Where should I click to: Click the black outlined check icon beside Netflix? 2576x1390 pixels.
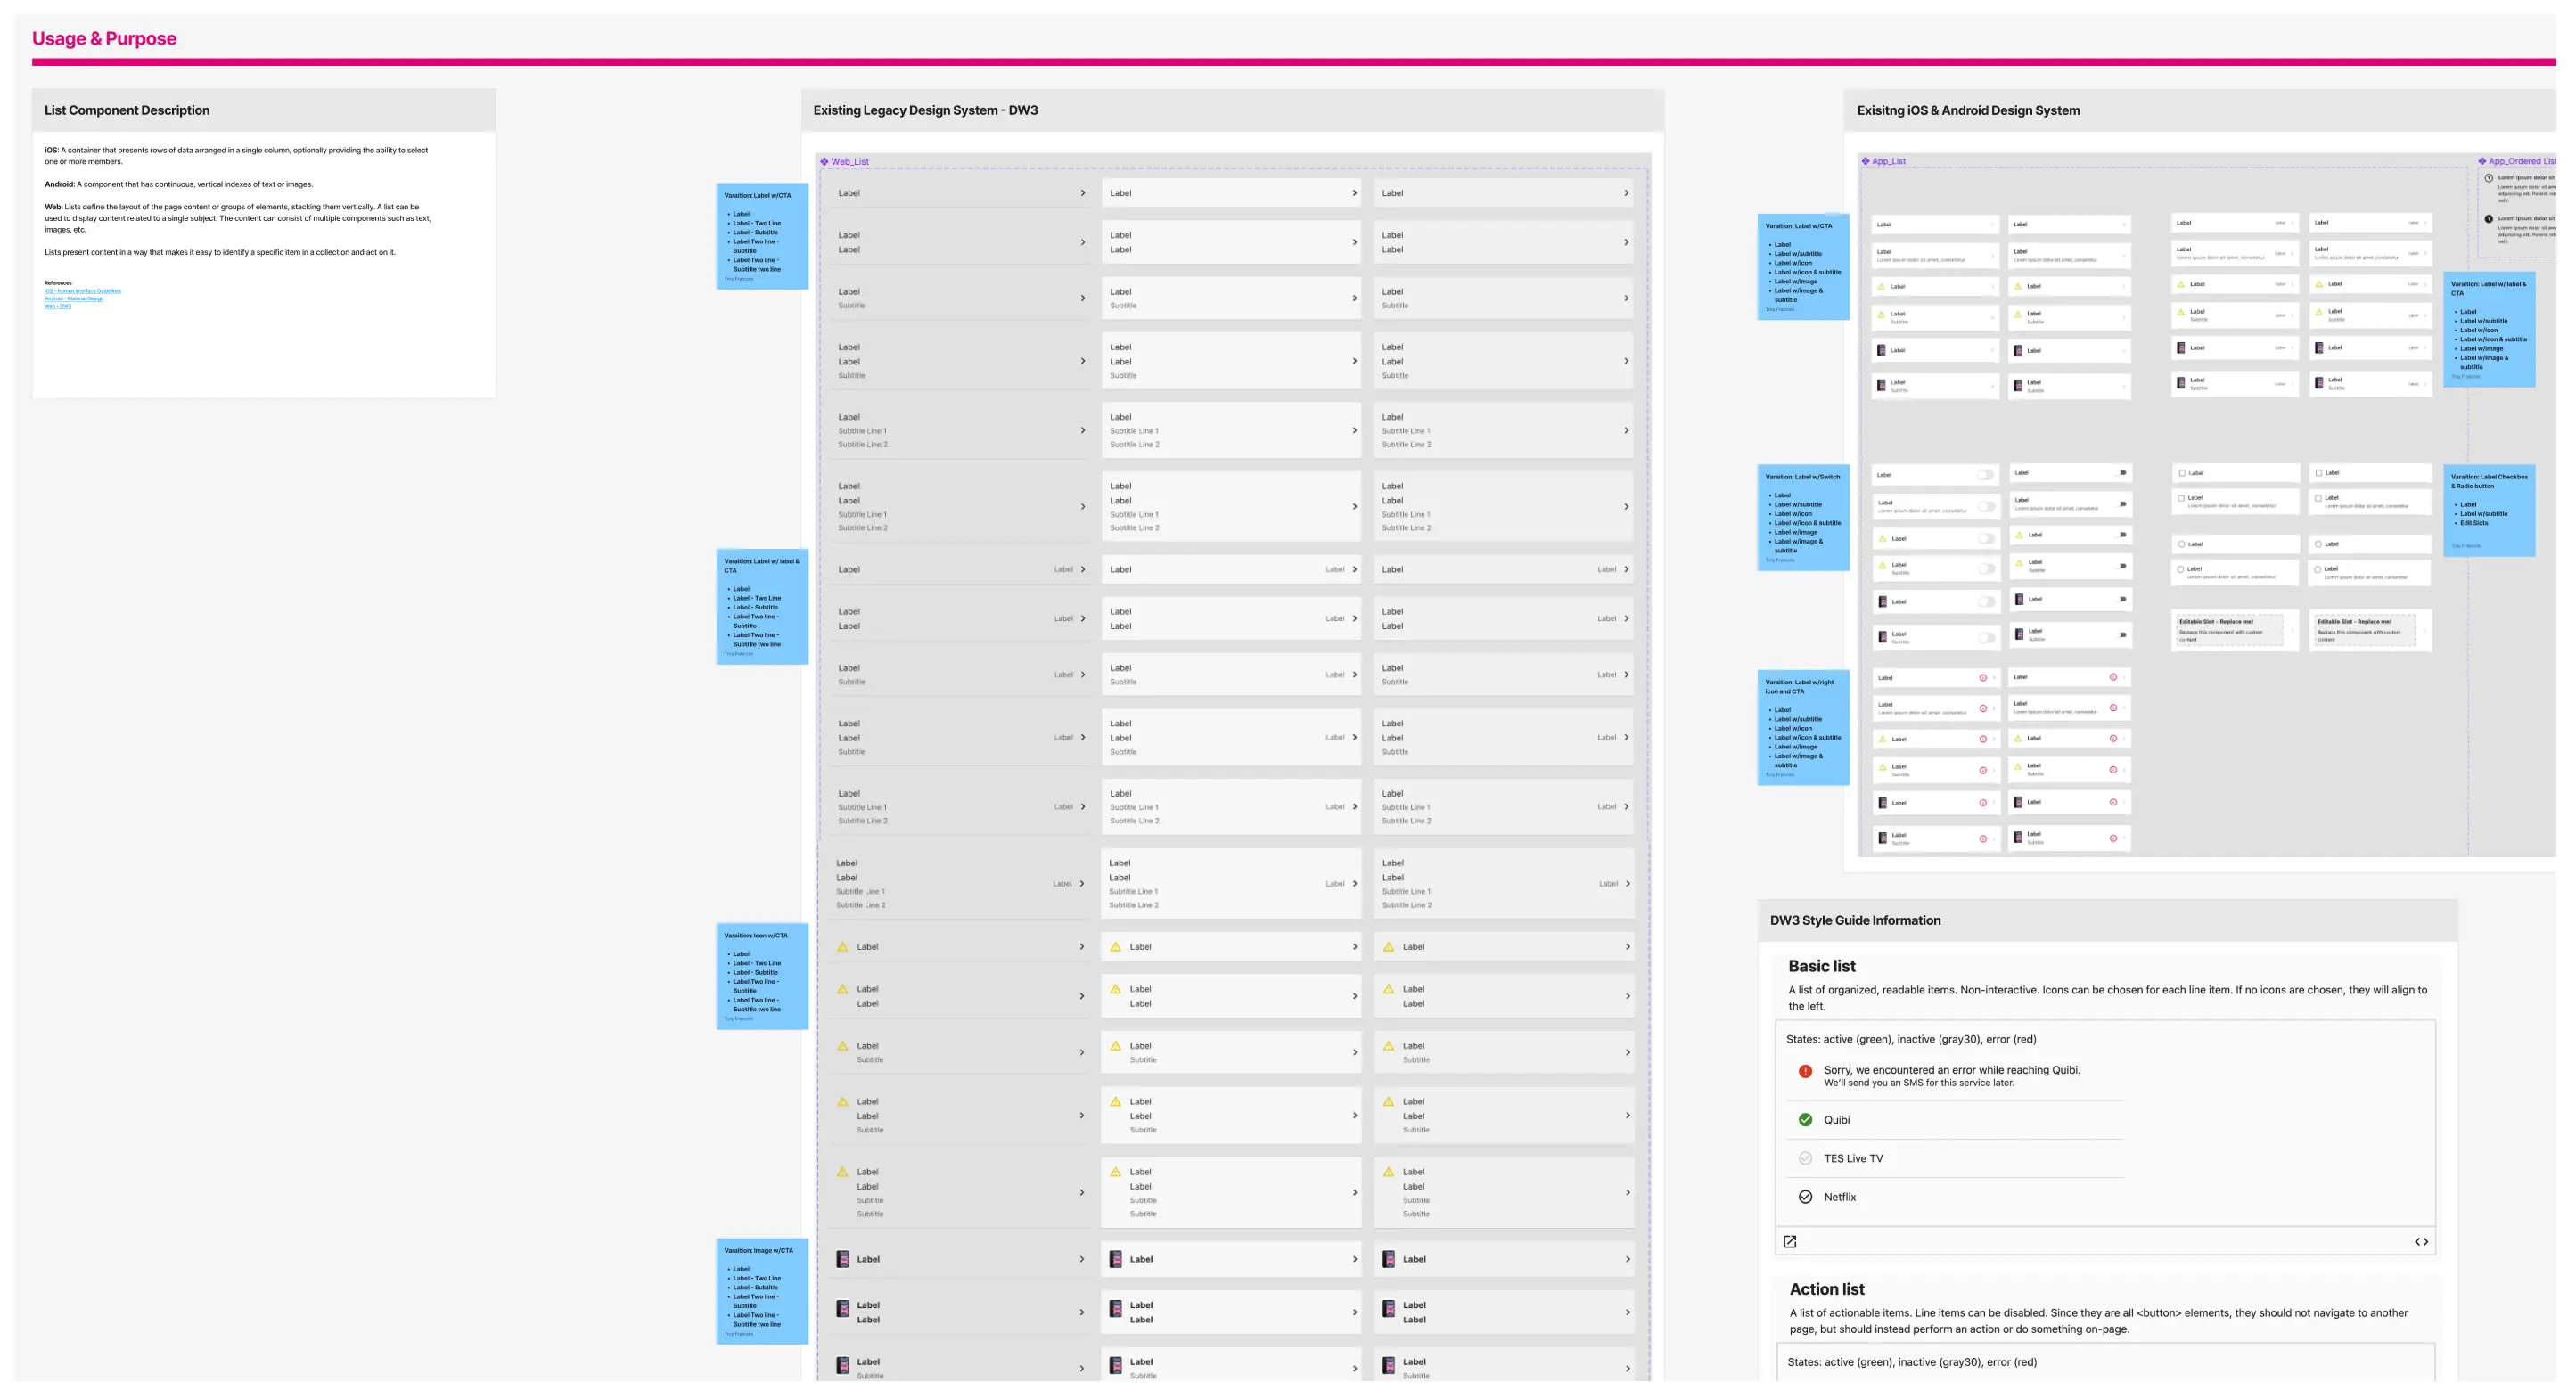tap(1805, 1198)
